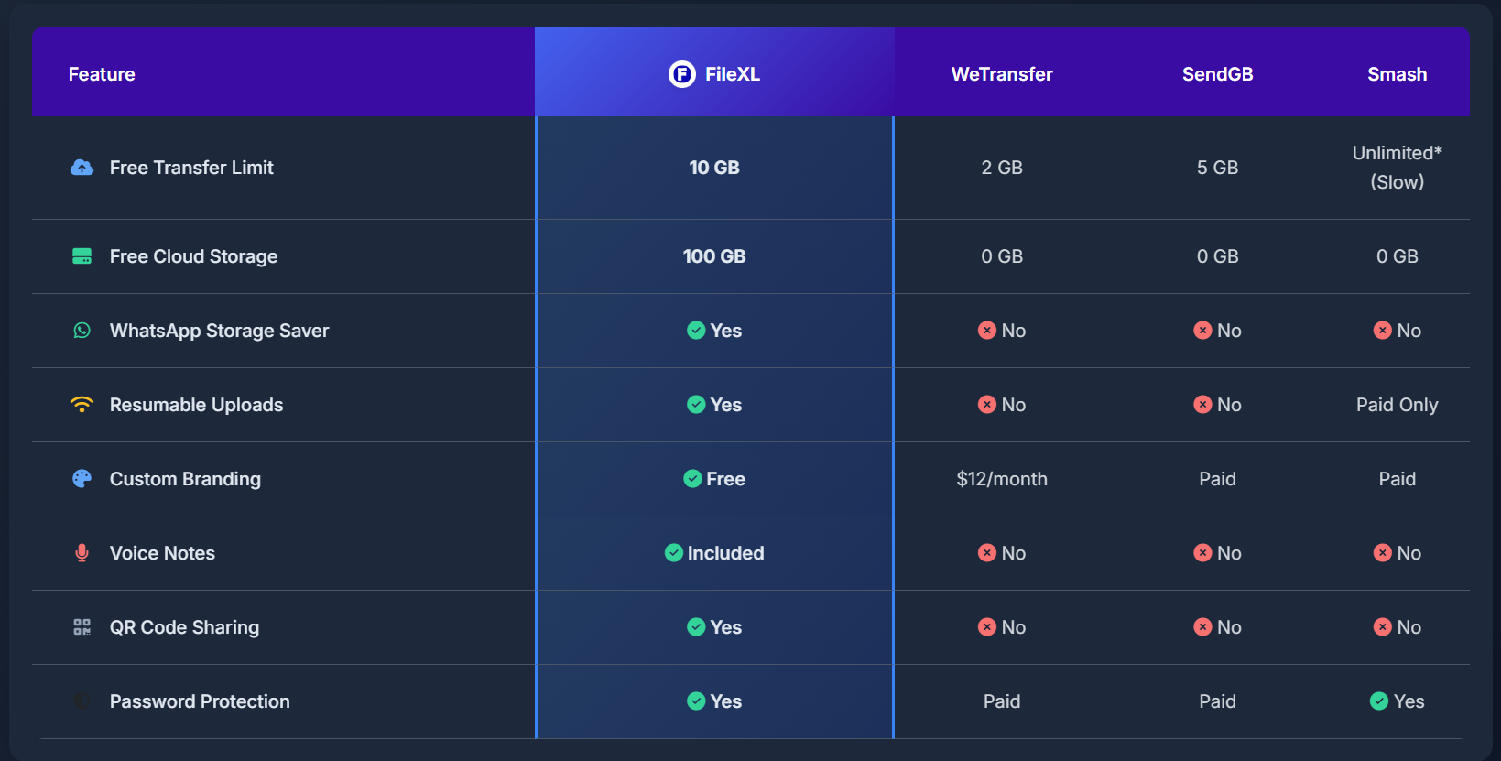Click the FileXL logo icon in header

pyautogui.click(x=682, y=74)
